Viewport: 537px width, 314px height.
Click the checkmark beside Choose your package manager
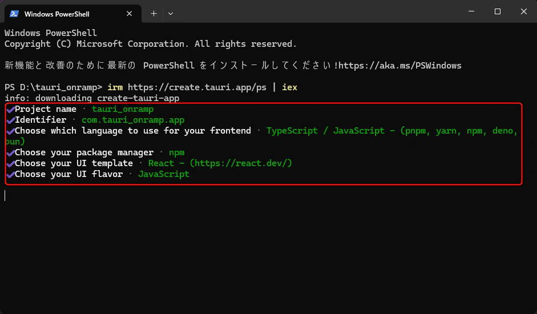(10, 153)
